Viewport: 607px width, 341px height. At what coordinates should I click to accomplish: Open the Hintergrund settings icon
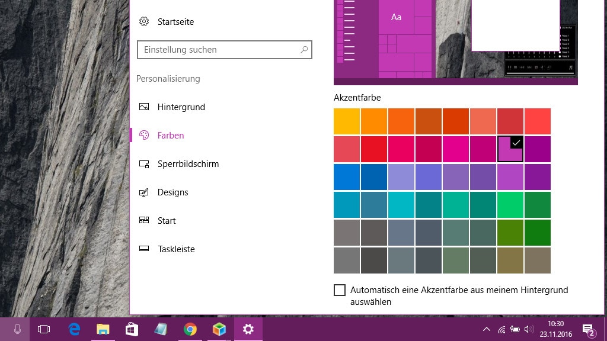(143, 107)
